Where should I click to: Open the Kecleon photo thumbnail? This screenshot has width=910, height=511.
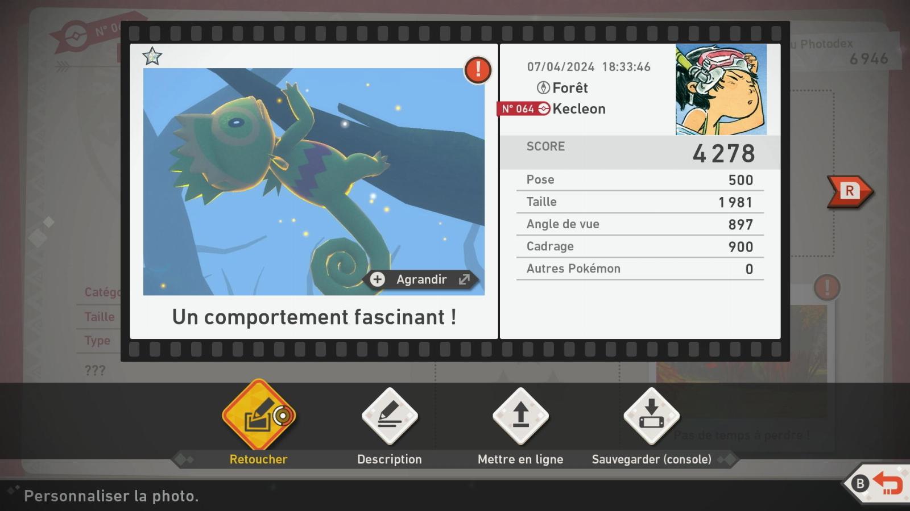[314, 182]
